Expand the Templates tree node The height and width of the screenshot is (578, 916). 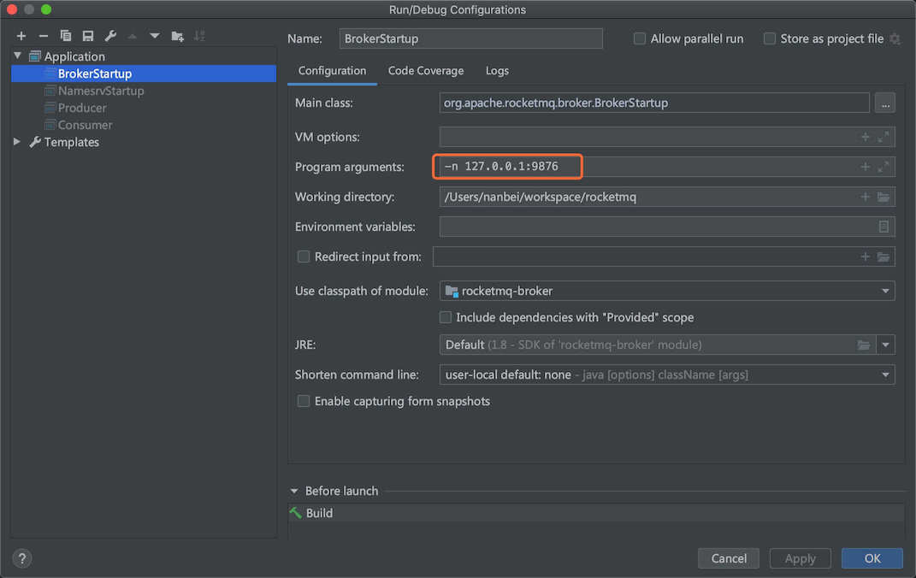pos(17,142)
